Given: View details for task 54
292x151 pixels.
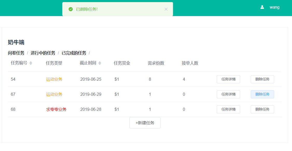Looking at the screenshot, I should (x=228, y=79).
